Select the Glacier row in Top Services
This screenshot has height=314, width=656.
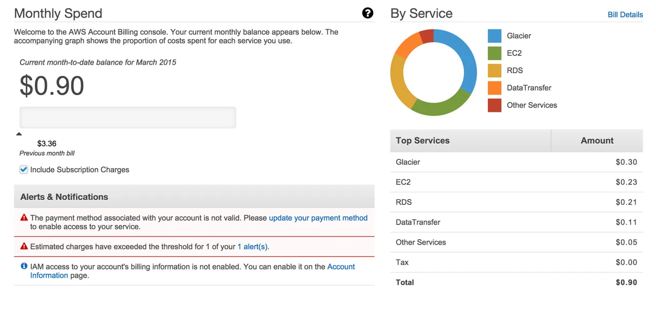517,162
